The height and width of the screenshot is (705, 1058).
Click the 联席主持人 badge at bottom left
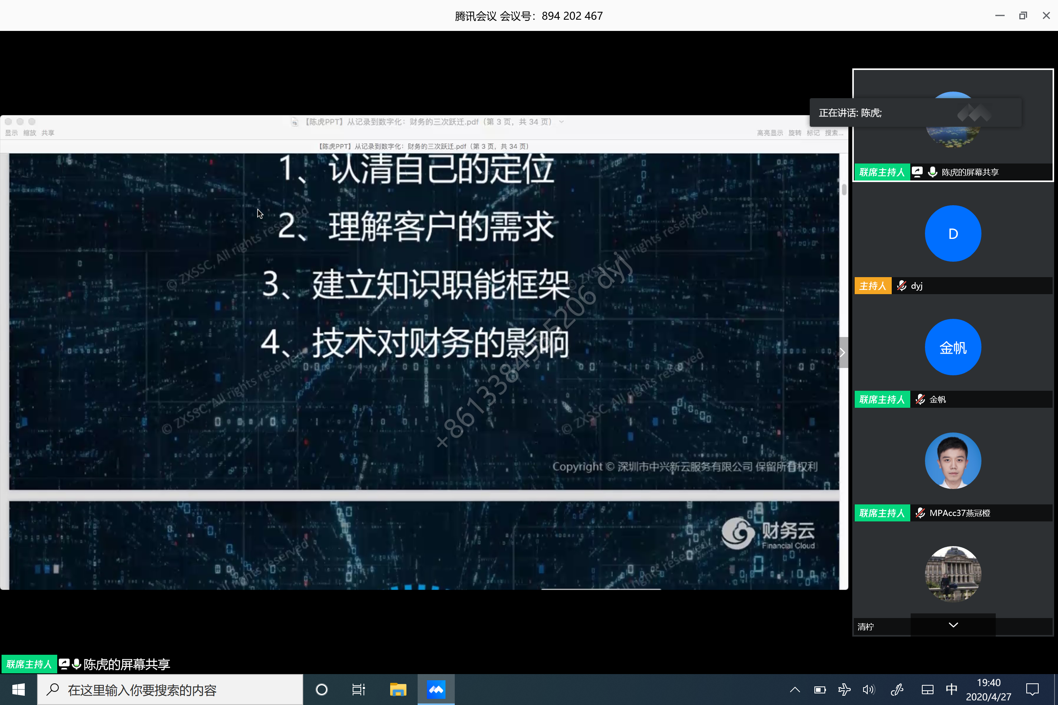coord(29,664)
